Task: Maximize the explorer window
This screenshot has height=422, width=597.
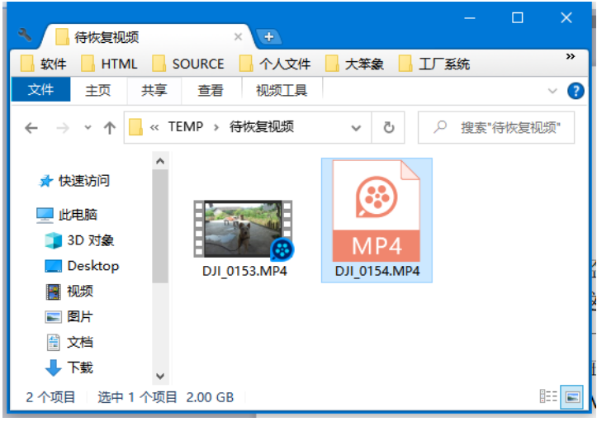Action: tap(518, 18)
